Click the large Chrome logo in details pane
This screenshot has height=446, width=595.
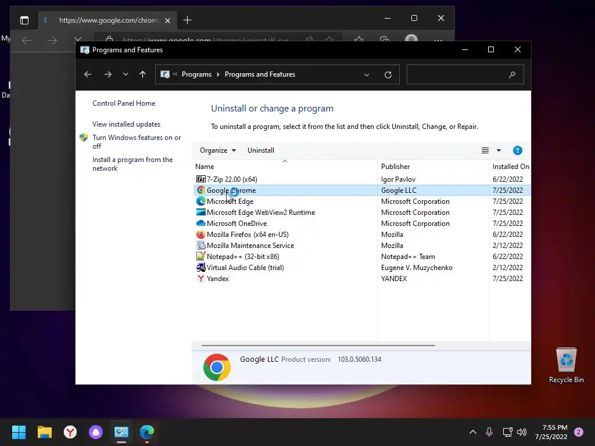coord(217,367)
